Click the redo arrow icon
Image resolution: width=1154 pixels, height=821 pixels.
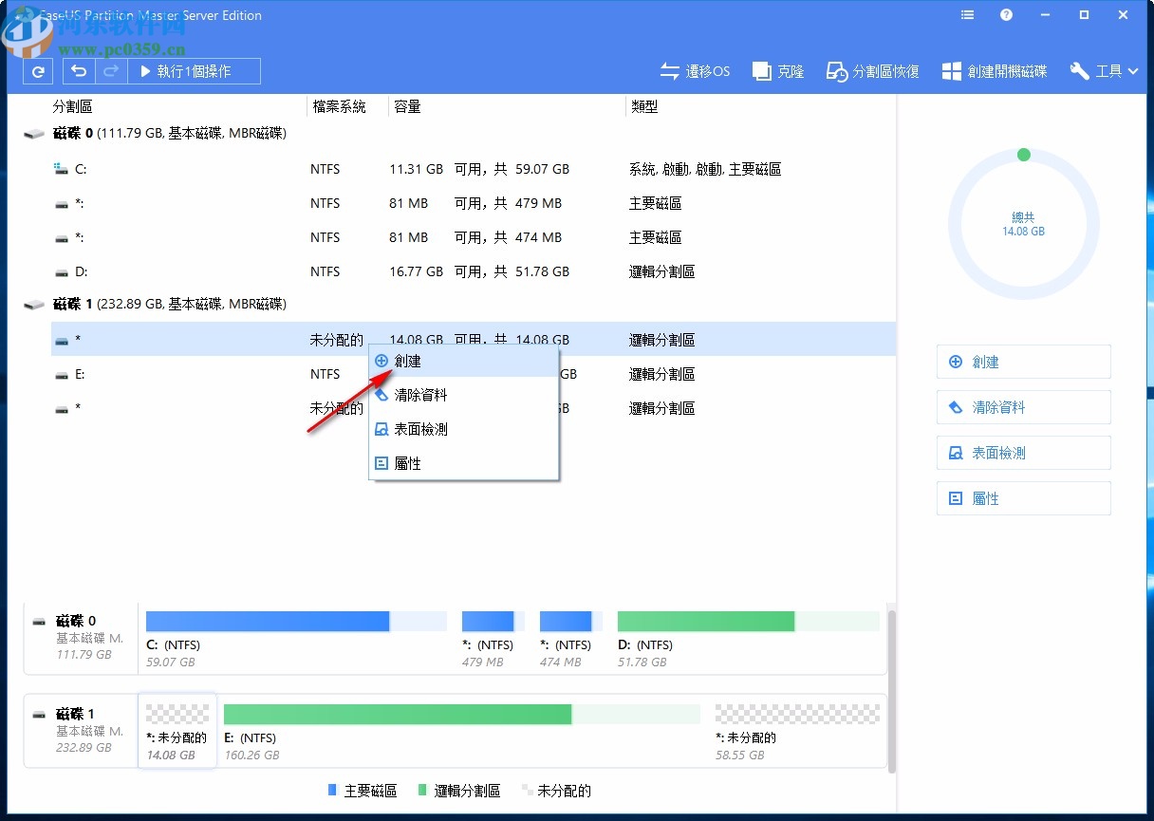(111, 70)
